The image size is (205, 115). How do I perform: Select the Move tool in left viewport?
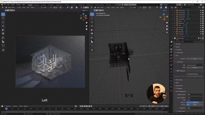[x=3, y=22]
